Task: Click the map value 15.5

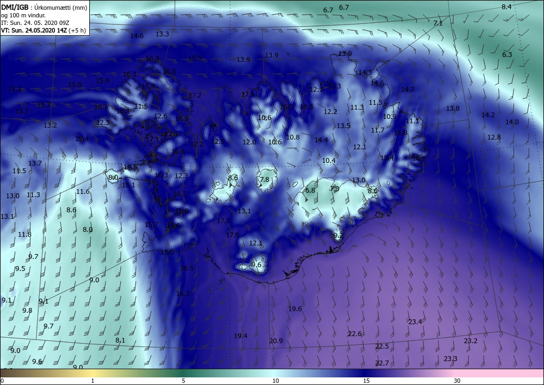Action: click(x=195, y=58)
